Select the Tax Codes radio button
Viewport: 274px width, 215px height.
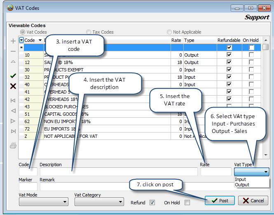click(x=89, y=32)
